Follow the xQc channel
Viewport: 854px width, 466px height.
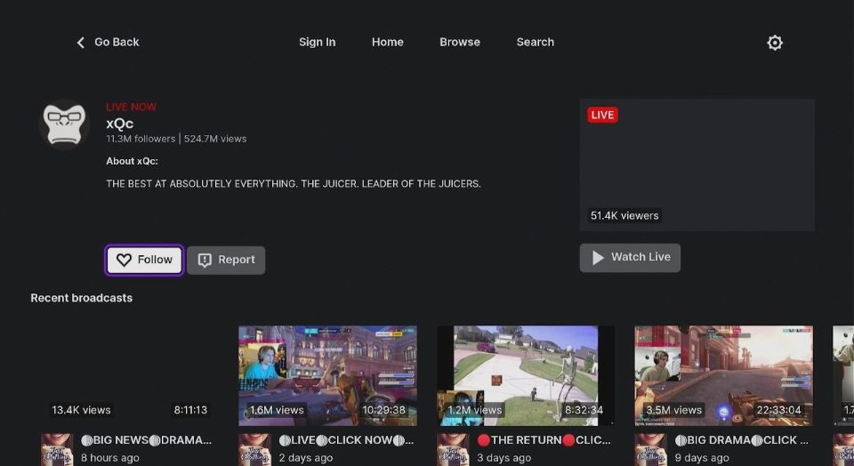pos(144,261)
